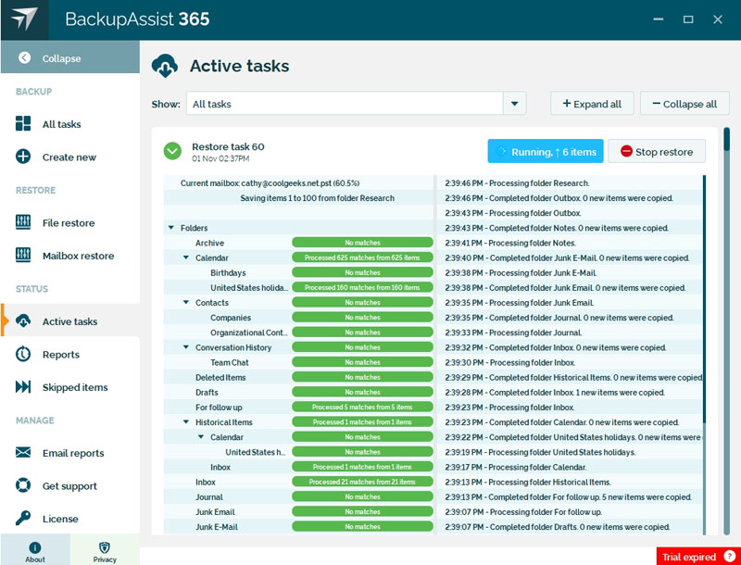Click the Collapse all button
Screen dimensions: 741x565
pos(684,104)
